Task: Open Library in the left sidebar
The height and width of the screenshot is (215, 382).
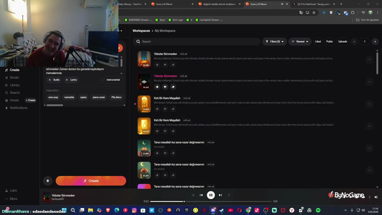Action: click(12, 85)
